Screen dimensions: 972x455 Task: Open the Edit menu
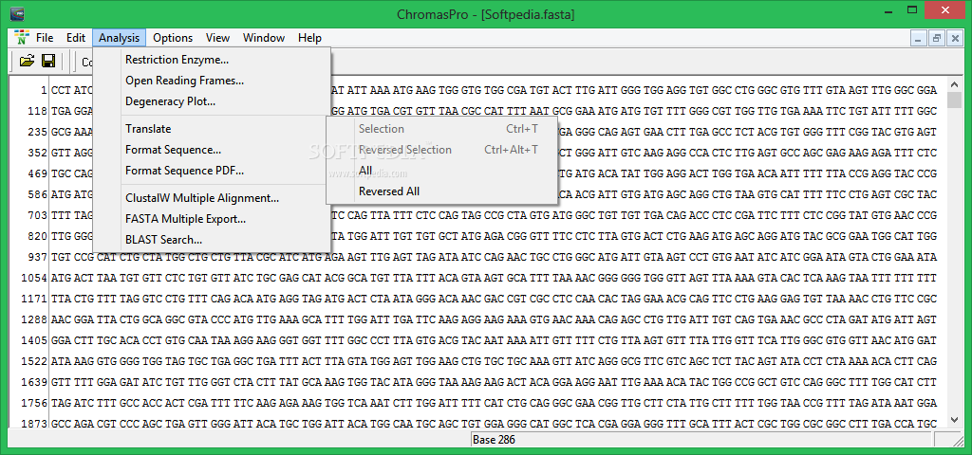[76, 38]
